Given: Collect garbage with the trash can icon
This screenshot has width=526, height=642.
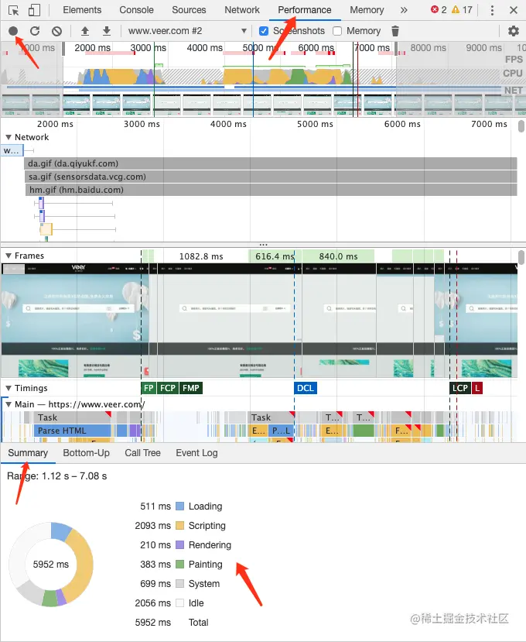Looking at the screenshot, I should tap(394, 31).
